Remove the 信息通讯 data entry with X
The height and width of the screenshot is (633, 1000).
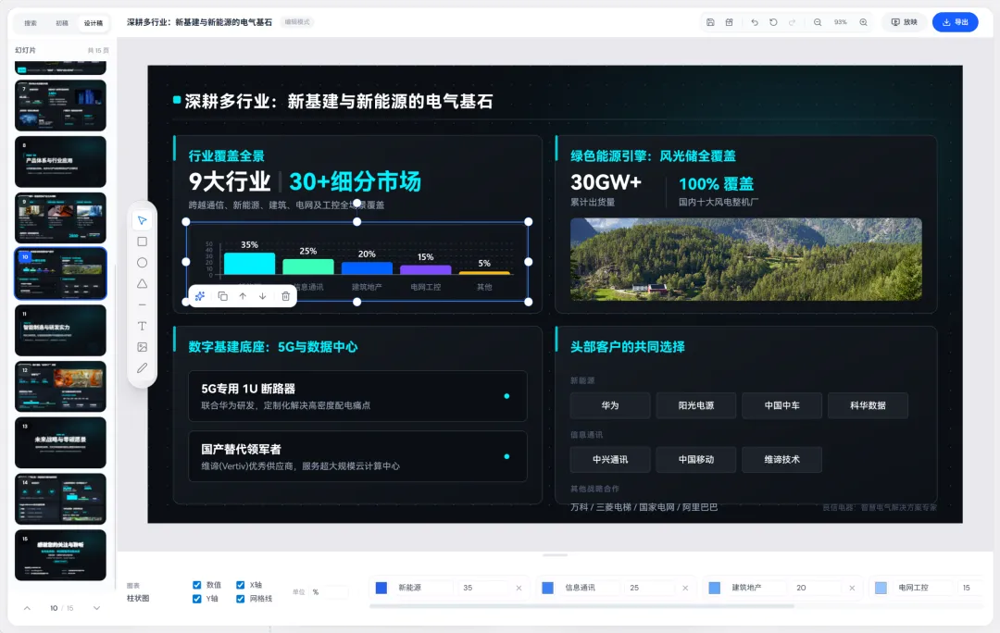click(x=685, y=588)
